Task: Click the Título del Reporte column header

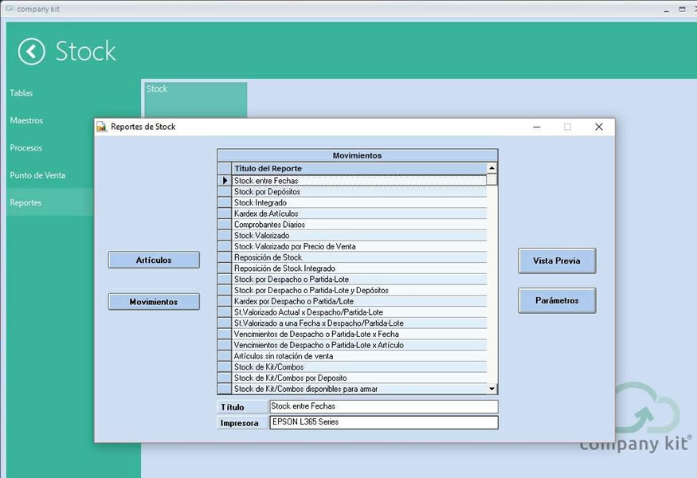Action: coord(359,169)
